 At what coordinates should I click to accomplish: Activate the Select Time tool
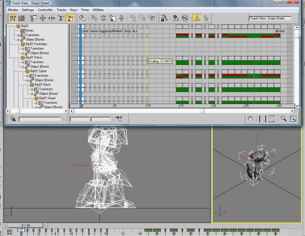(x=82, y=18)
